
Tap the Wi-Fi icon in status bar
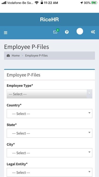point(37,3)
